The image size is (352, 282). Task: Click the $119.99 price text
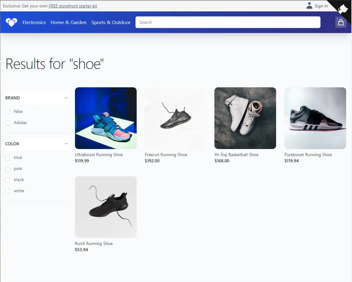(82, 161)
